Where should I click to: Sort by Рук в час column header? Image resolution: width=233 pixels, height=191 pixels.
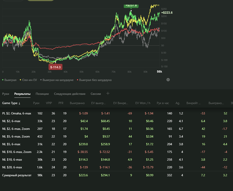pyautogui.click(x=163, y=103)
